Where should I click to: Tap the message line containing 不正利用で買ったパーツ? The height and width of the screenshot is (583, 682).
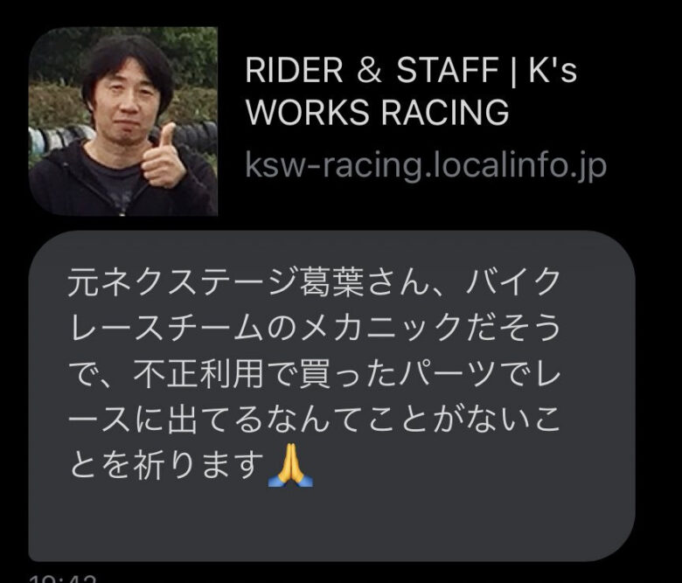click(314, 373)
